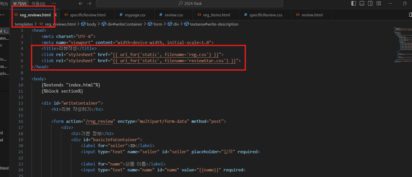The width and height of the screenshot is (412, 177).
Task: Toggle the bottom panel layout icon
Action: [x=362, y=3]
